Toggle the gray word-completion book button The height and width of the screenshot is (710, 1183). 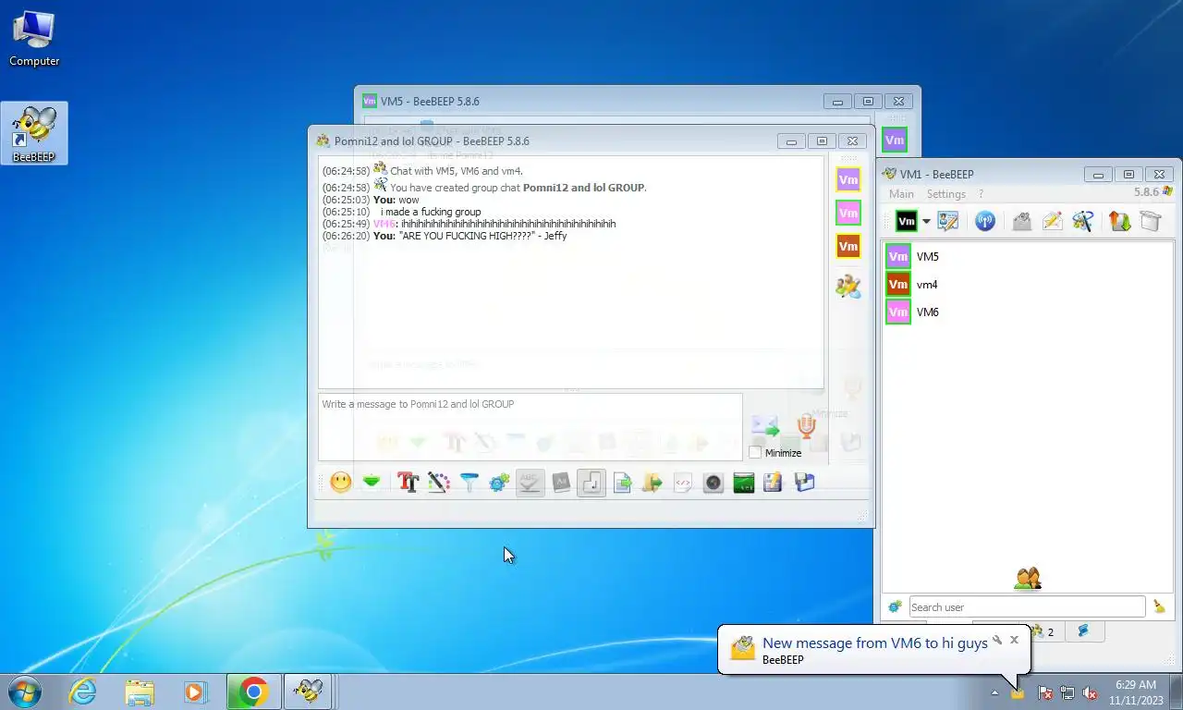[561, 483]
